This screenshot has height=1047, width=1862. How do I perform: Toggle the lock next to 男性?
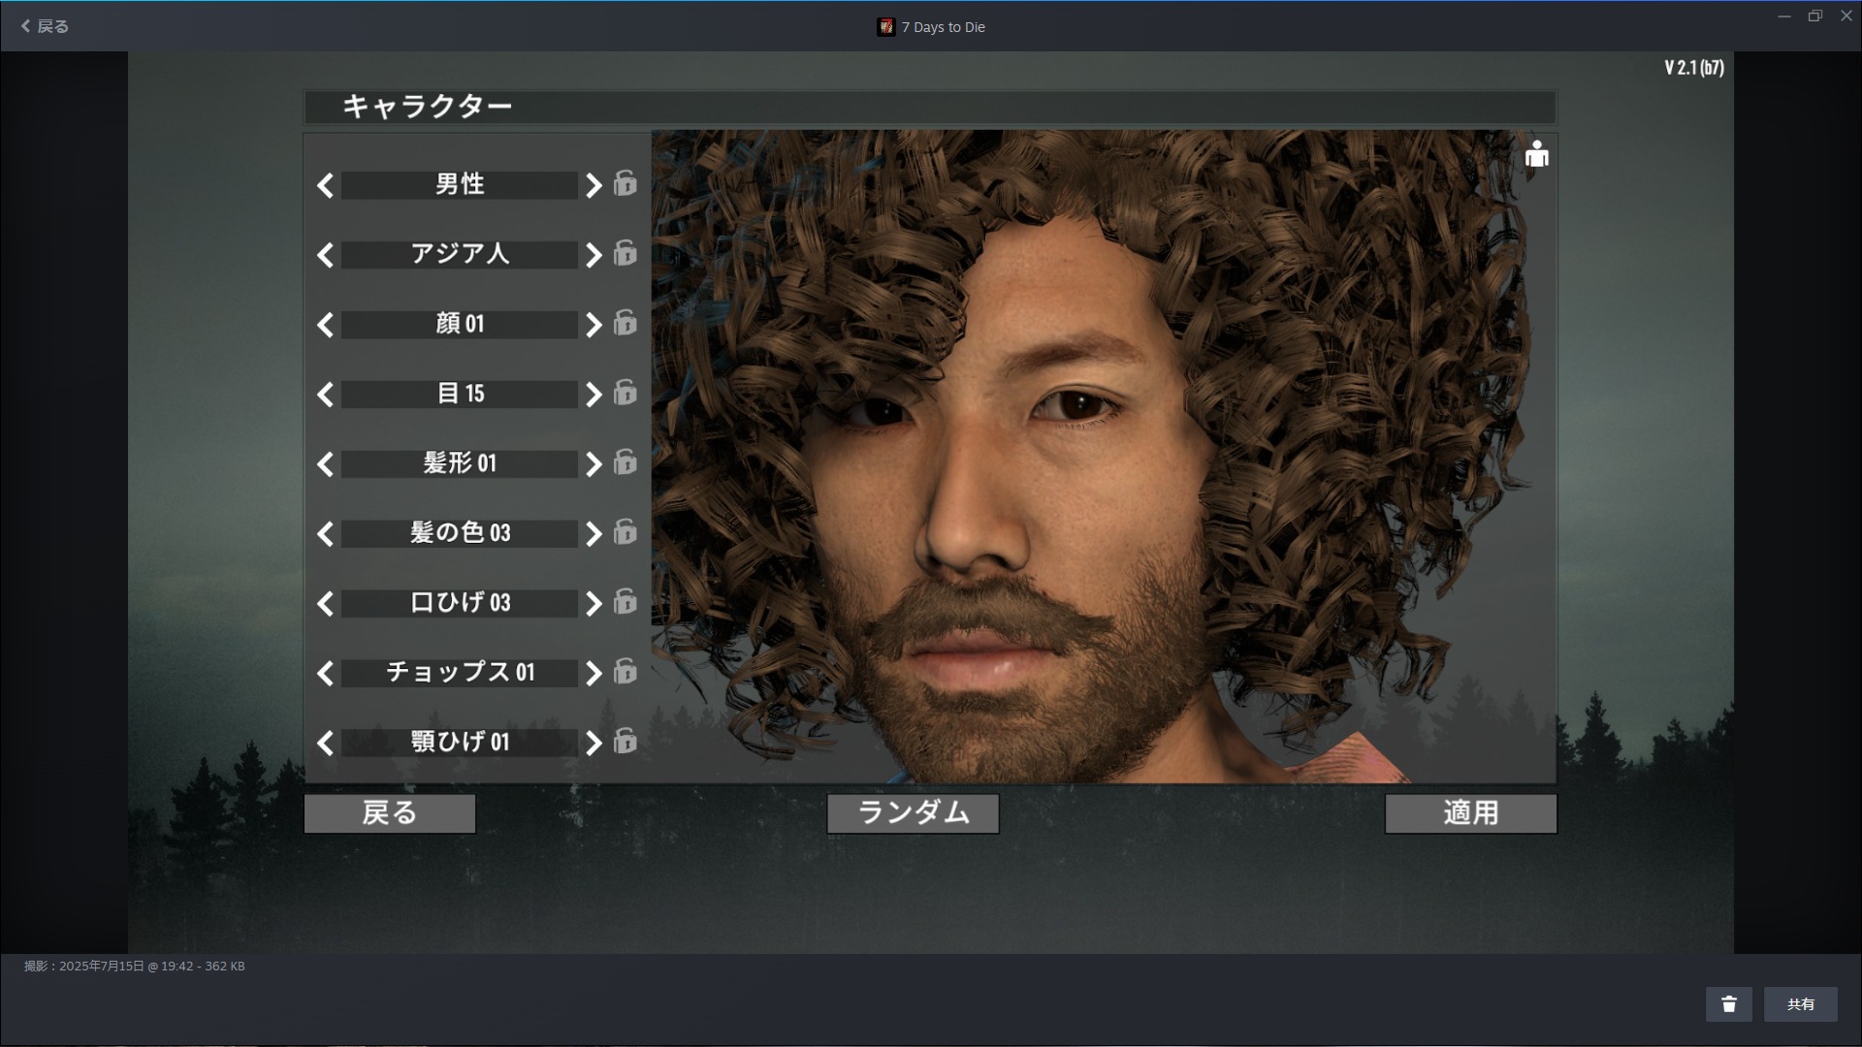click(x=626, y=183)
